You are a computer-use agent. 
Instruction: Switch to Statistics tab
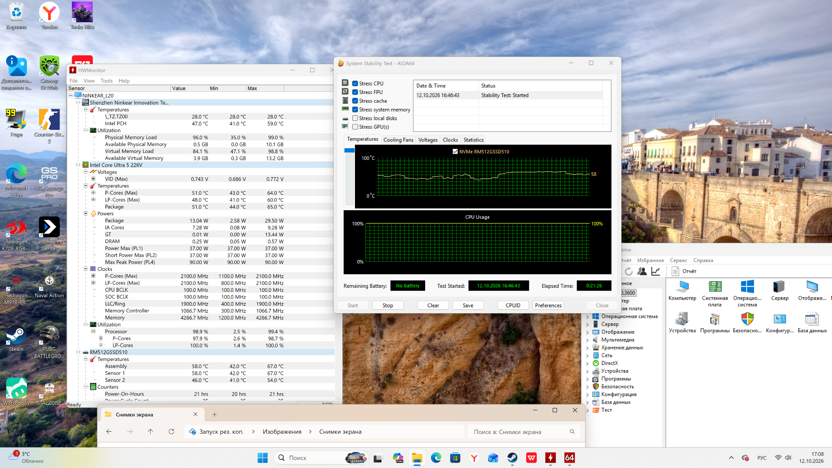point(474,140)
